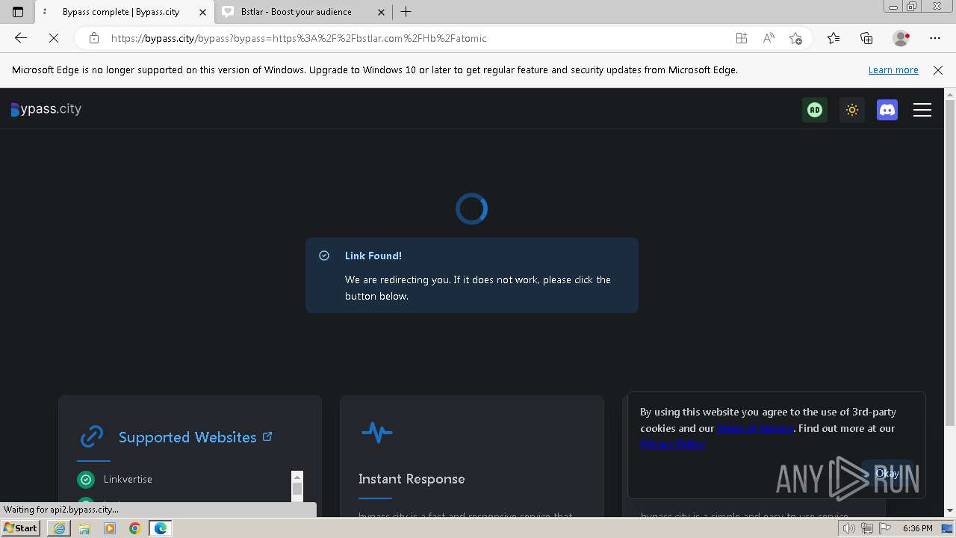The height and width of the screenshot is (538, 956).
Task: Add this page to favorites
Action: 796,38
